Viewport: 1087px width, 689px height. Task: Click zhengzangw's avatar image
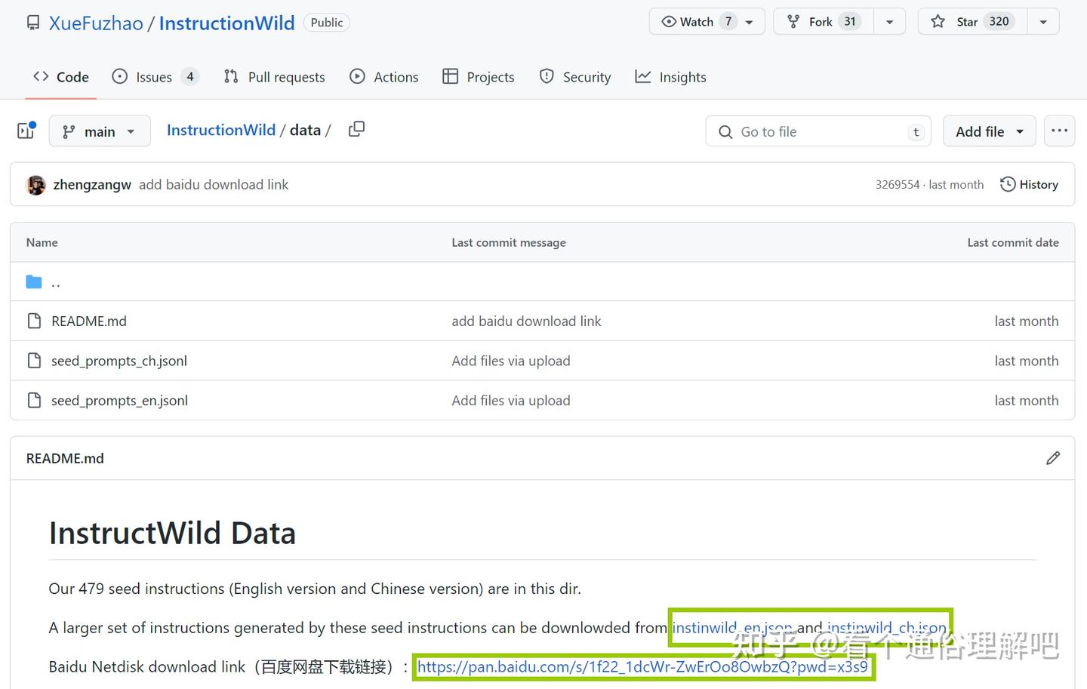pos(35,185)
